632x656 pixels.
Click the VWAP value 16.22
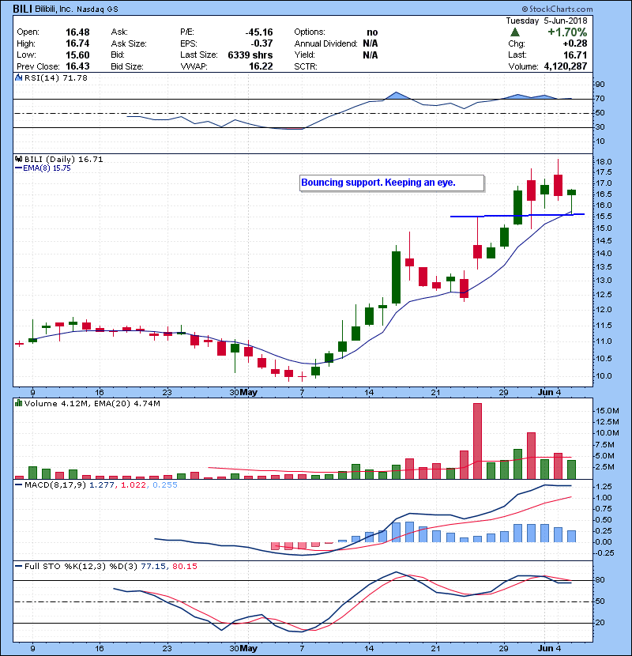pos(261,66)
